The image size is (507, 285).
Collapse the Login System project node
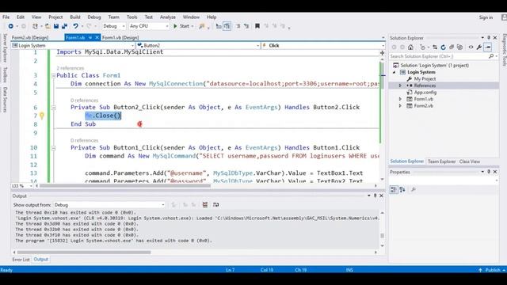pos(395,72)
